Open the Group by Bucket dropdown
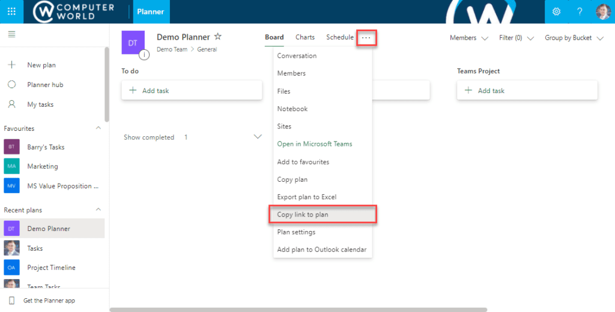 (574, 38)
